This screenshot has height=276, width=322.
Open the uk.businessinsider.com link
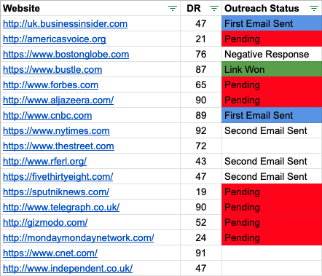point(65,24)
